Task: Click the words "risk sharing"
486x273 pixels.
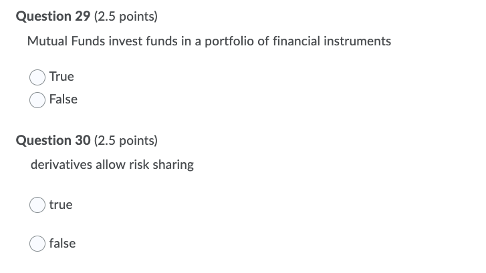Action: tap(162, 165)
